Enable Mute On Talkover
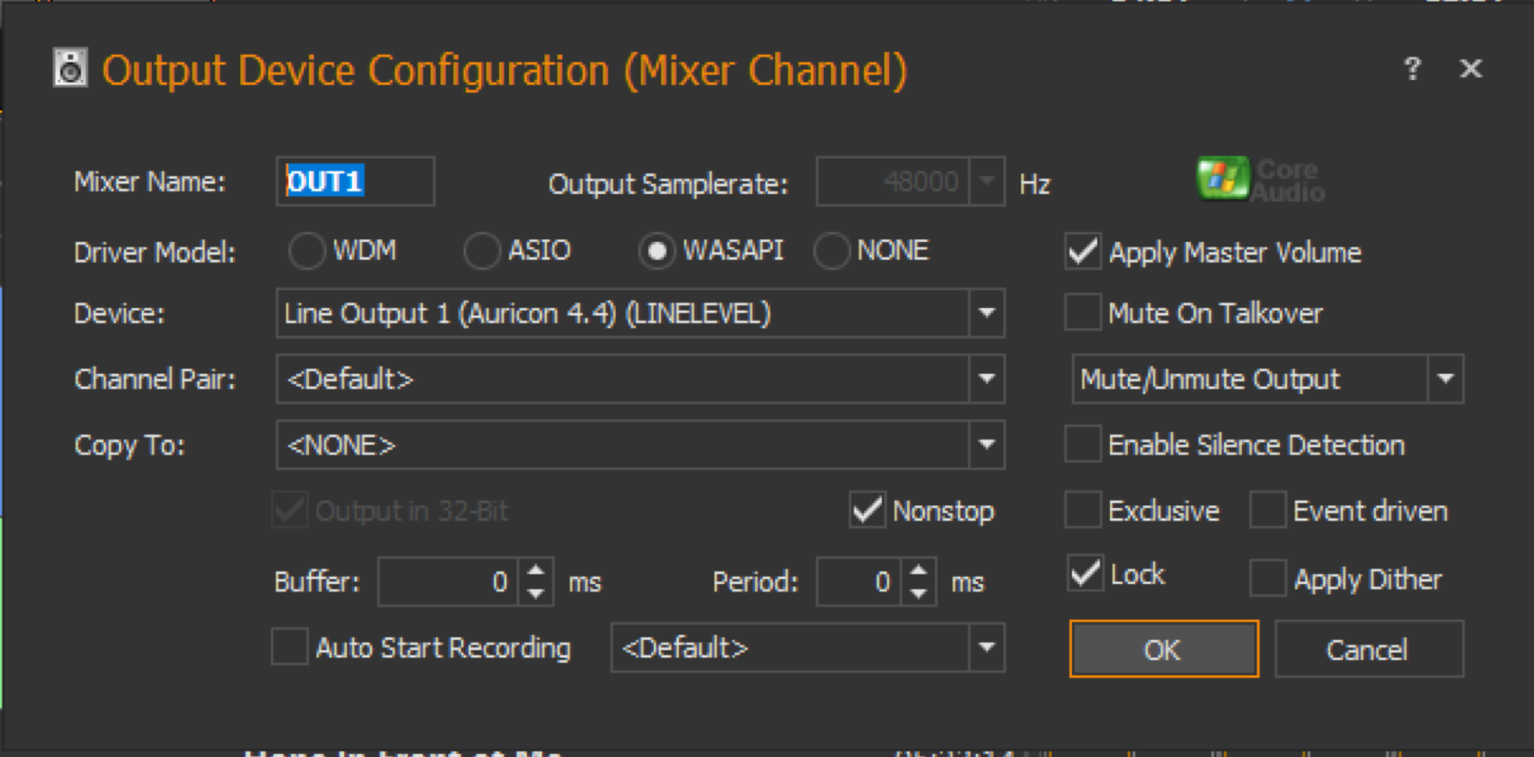This screenshot has height=757, width=1534. 1083,312
